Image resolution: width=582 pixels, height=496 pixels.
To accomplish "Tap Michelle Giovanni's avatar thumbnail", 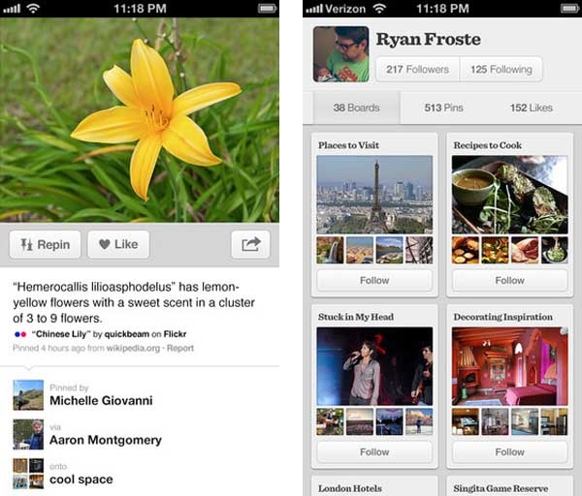I will click(x=28, y=394).
